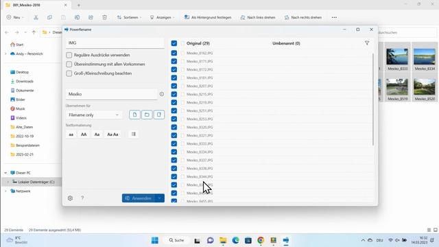
Task: Apply uppercase 'AA' text formatting
Action: (84, 134)
